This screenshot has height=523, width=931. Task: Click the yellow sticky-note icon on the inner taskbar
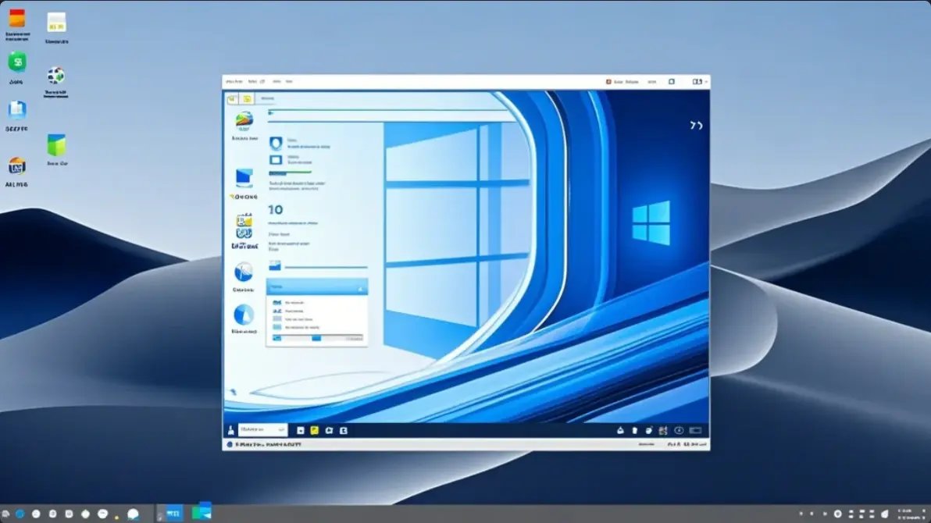(314, 430)
